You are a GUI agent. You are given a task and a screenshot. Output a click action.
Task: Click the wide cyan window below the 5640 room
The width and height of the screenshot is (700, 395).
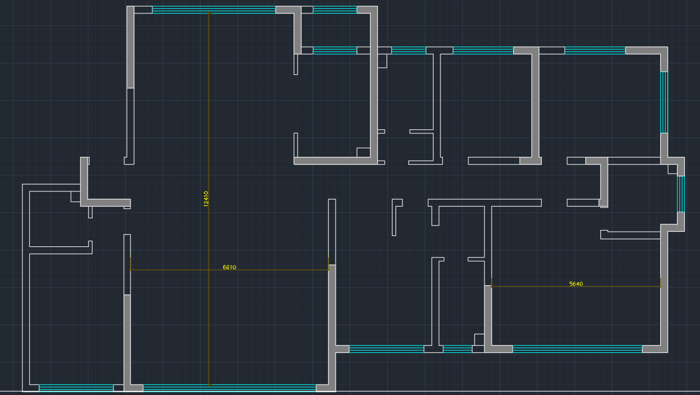click(577, 349)
